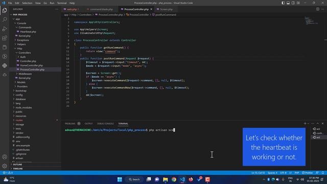Expand the Exceptions folder
This screenshot has height=184, width=327.
(x=23, y=40)
